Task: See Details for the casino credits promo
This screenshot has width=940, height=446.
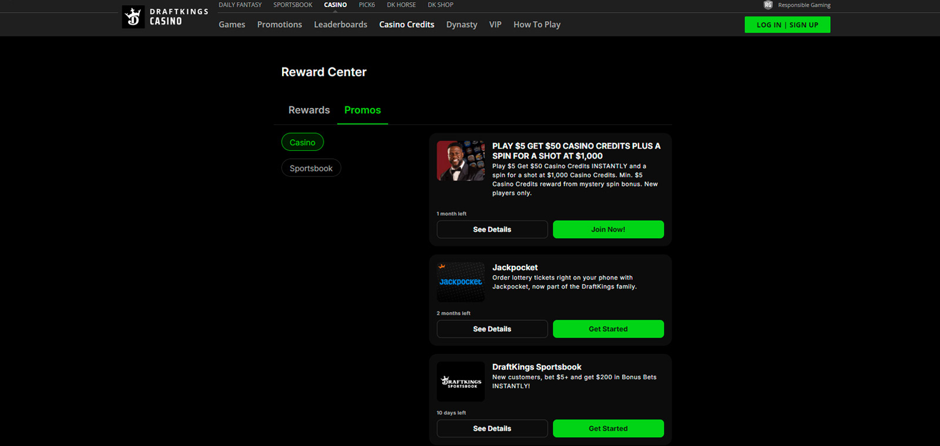Action: click(492, 229)
